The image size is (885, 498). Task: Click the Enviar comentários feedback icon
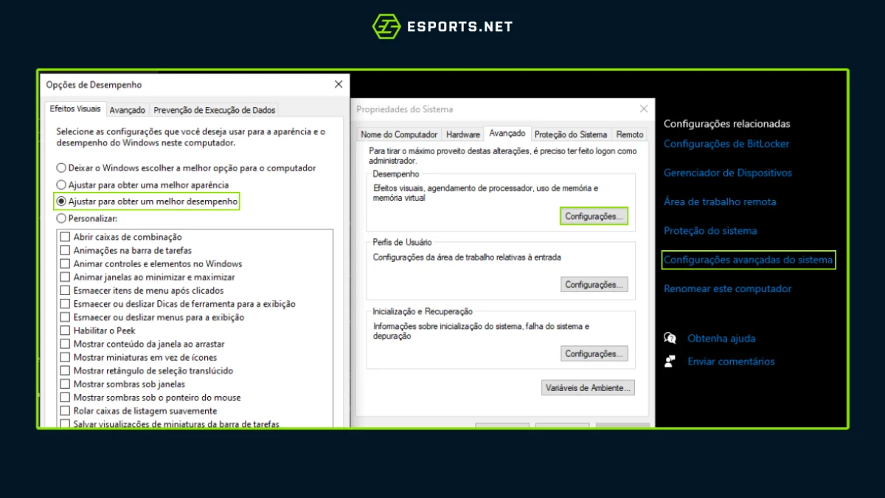670,361
